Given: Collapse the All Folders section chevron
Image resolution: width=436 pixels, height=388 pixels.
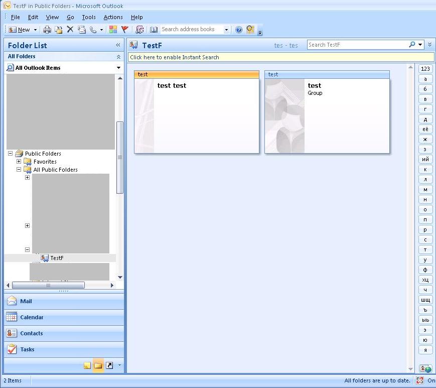Looking at the screenshot, I should pyautogui.click(x=118, y=57).
